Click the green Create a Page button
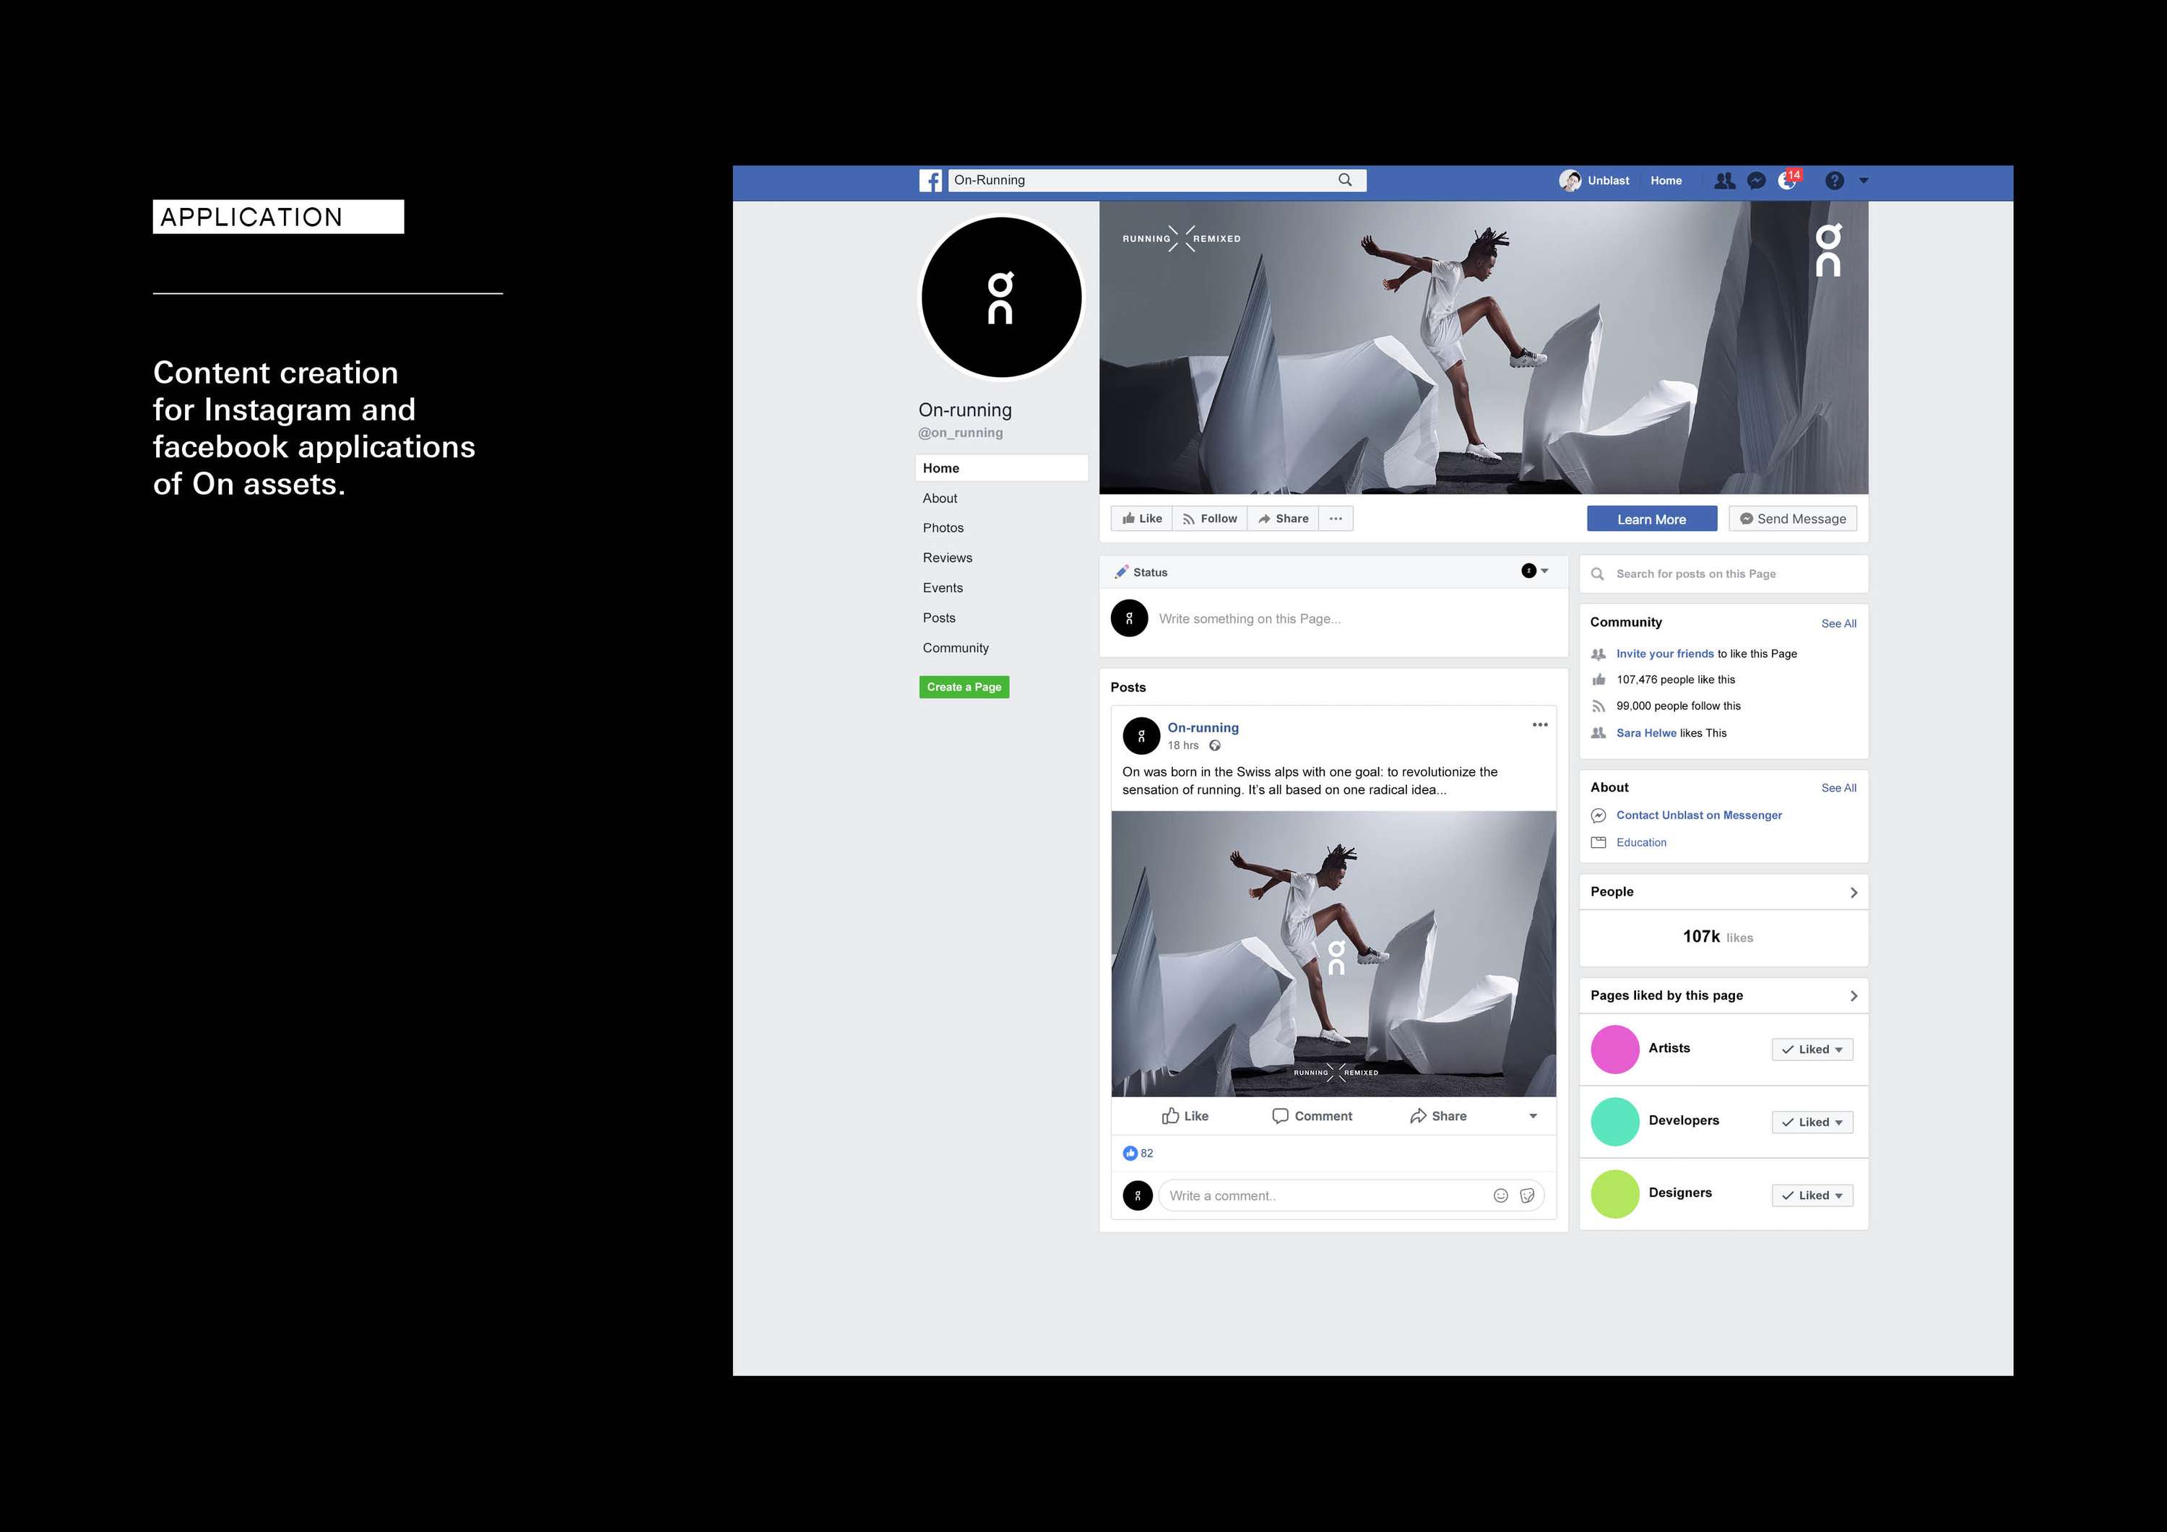 click(x=964, y=687)
